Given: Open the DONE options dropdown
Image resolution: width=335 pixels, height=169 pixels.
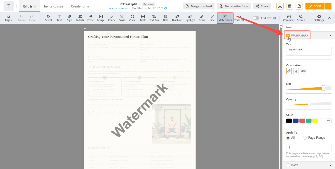Looking at the screenshot, I should pos(327,6).
